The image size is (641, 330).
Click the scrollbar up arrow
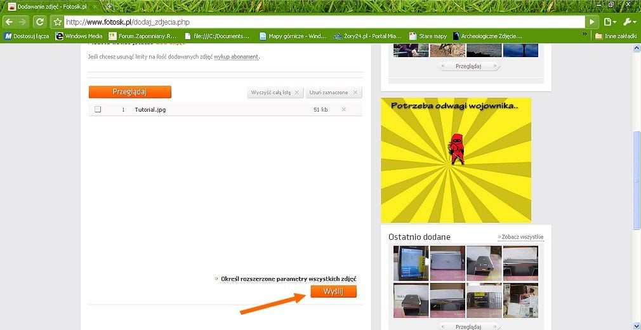pos(636,48)
